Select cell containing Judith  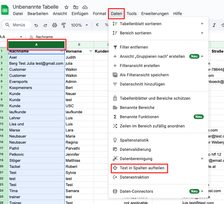(79, 57)
